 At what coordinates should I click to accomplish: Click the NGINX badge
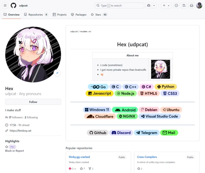point(127,116)
